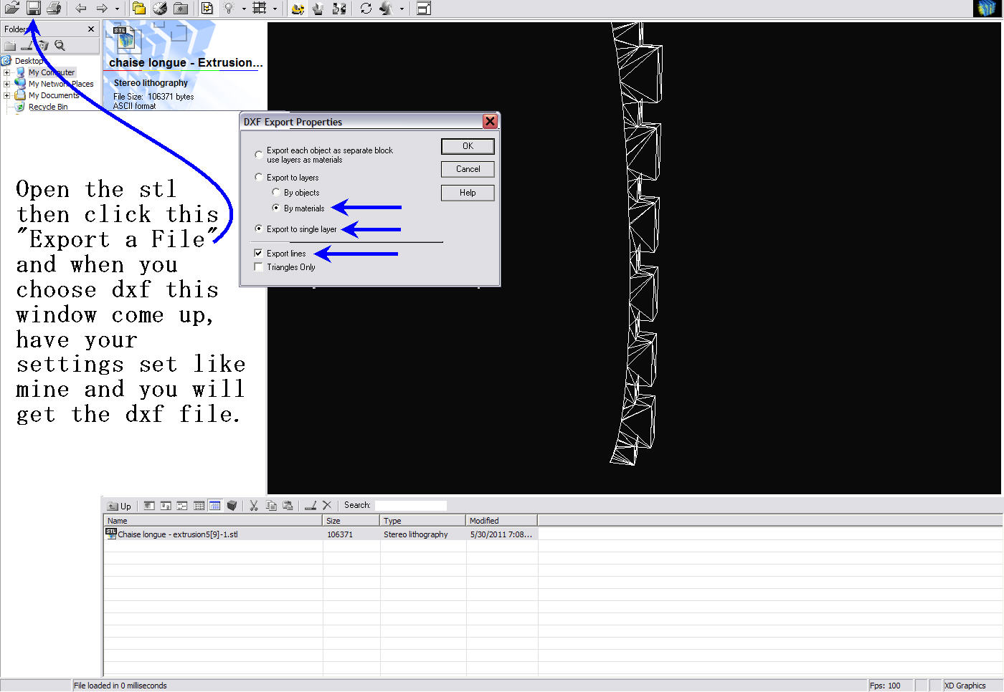Viewport: 1004px width, 692px height.
Task: Click the scissors Cut icon
Action: coord(253,506)
